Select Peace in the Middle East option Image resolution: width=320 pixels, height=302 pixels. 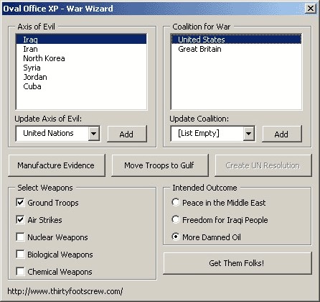point(176,202)
